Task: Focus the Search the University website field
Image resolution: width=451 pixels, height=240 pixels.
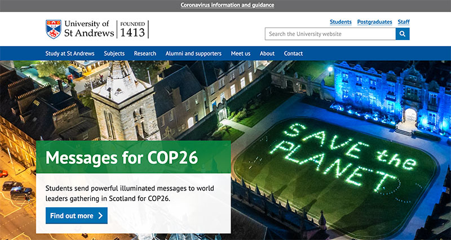Action: click(x=330, y=34)
